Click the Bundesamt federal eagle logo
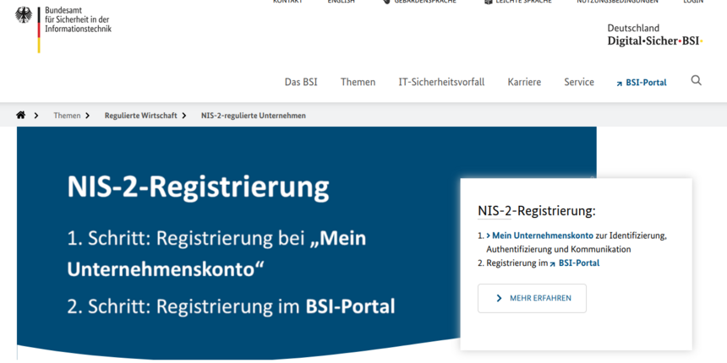This screenshot has height=363, width=727. coord(24,15)
